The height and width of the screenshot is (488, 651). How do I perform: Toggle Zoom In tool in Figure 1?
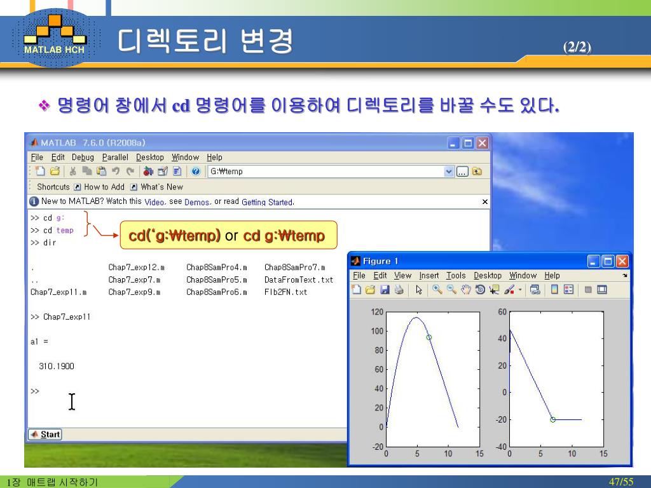pos(437,290)
